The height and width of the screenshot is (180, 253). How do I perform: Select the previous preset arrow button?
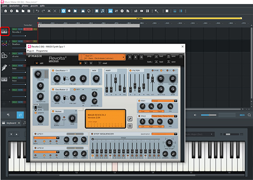(130, 57)
